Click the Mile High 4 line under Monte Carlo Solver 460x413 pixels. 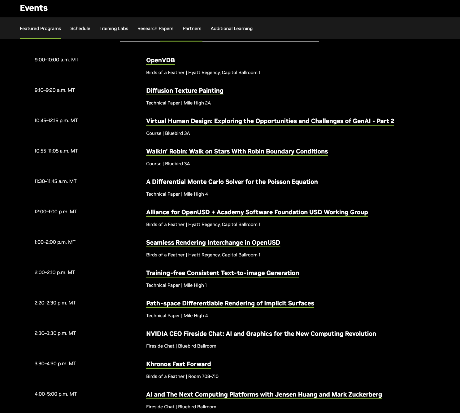click(x=177, y=194)
